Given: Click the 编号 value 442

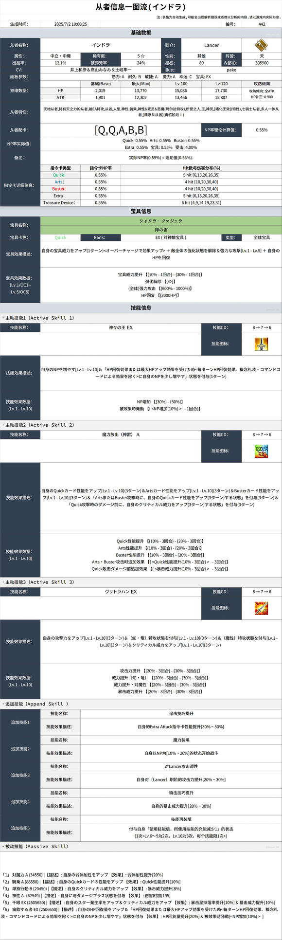Looking at the screenshot, I should coord(262,24).
